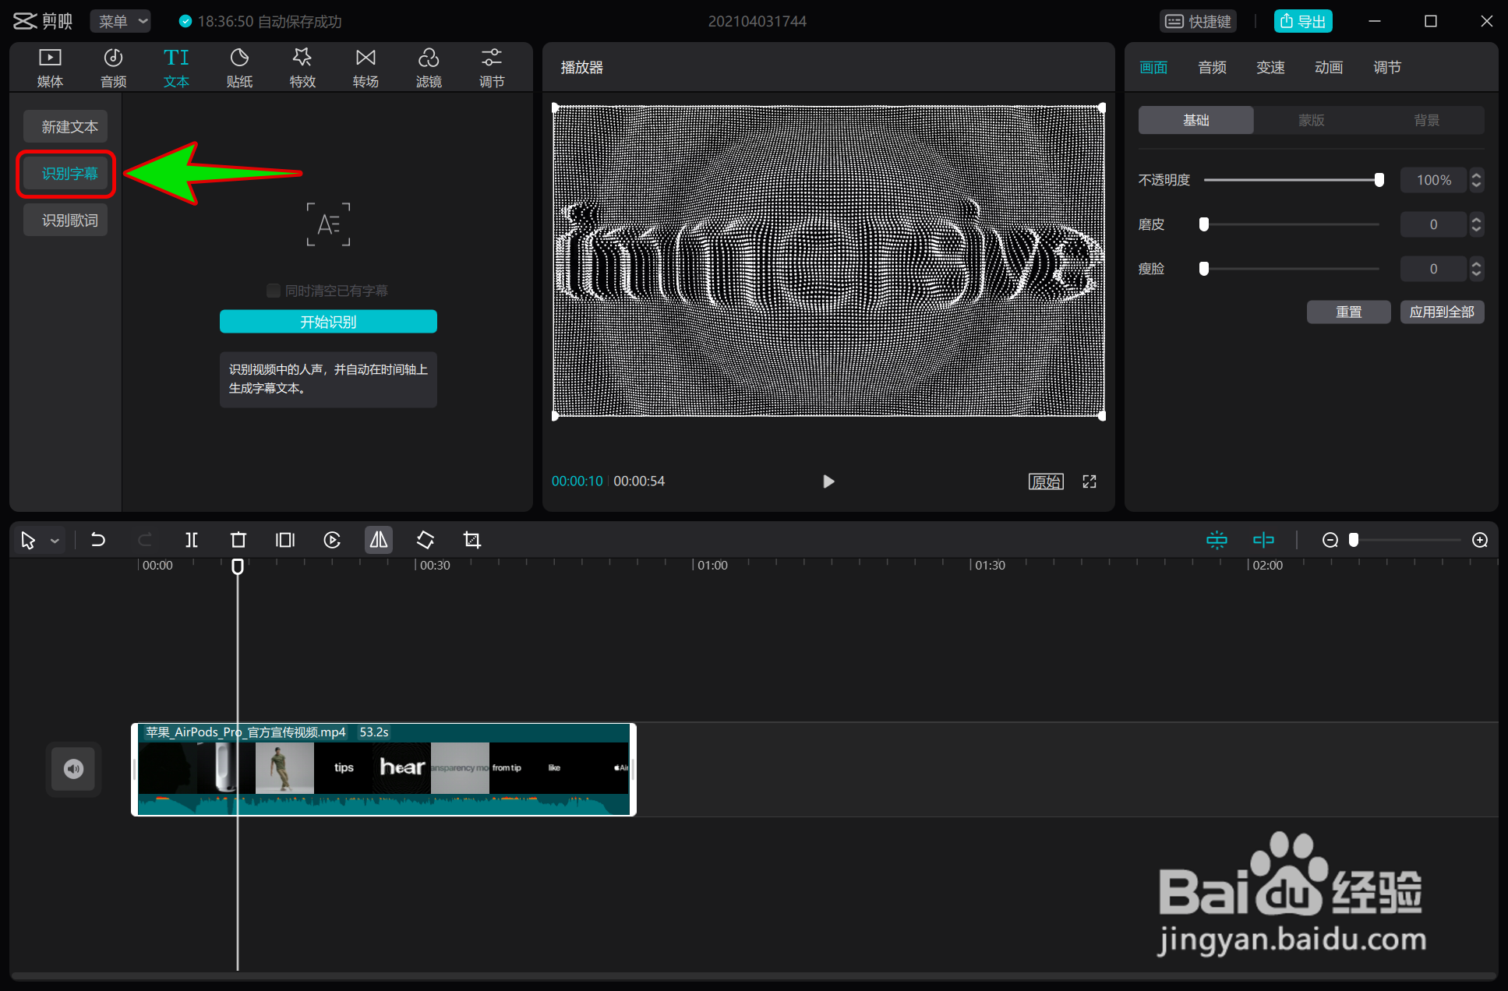Open the 媒体 media panel
Screen dimensions: 1508x991
coord(50,68)
